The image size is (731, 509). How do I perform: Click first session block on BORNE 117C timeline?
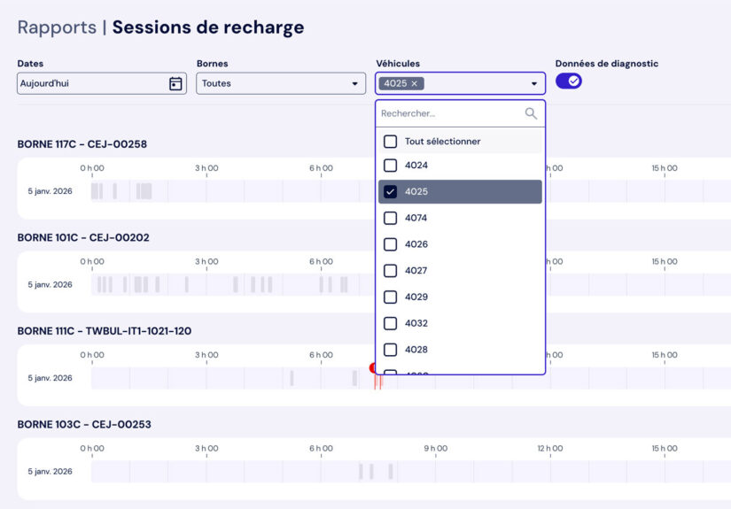click(94, 191)
